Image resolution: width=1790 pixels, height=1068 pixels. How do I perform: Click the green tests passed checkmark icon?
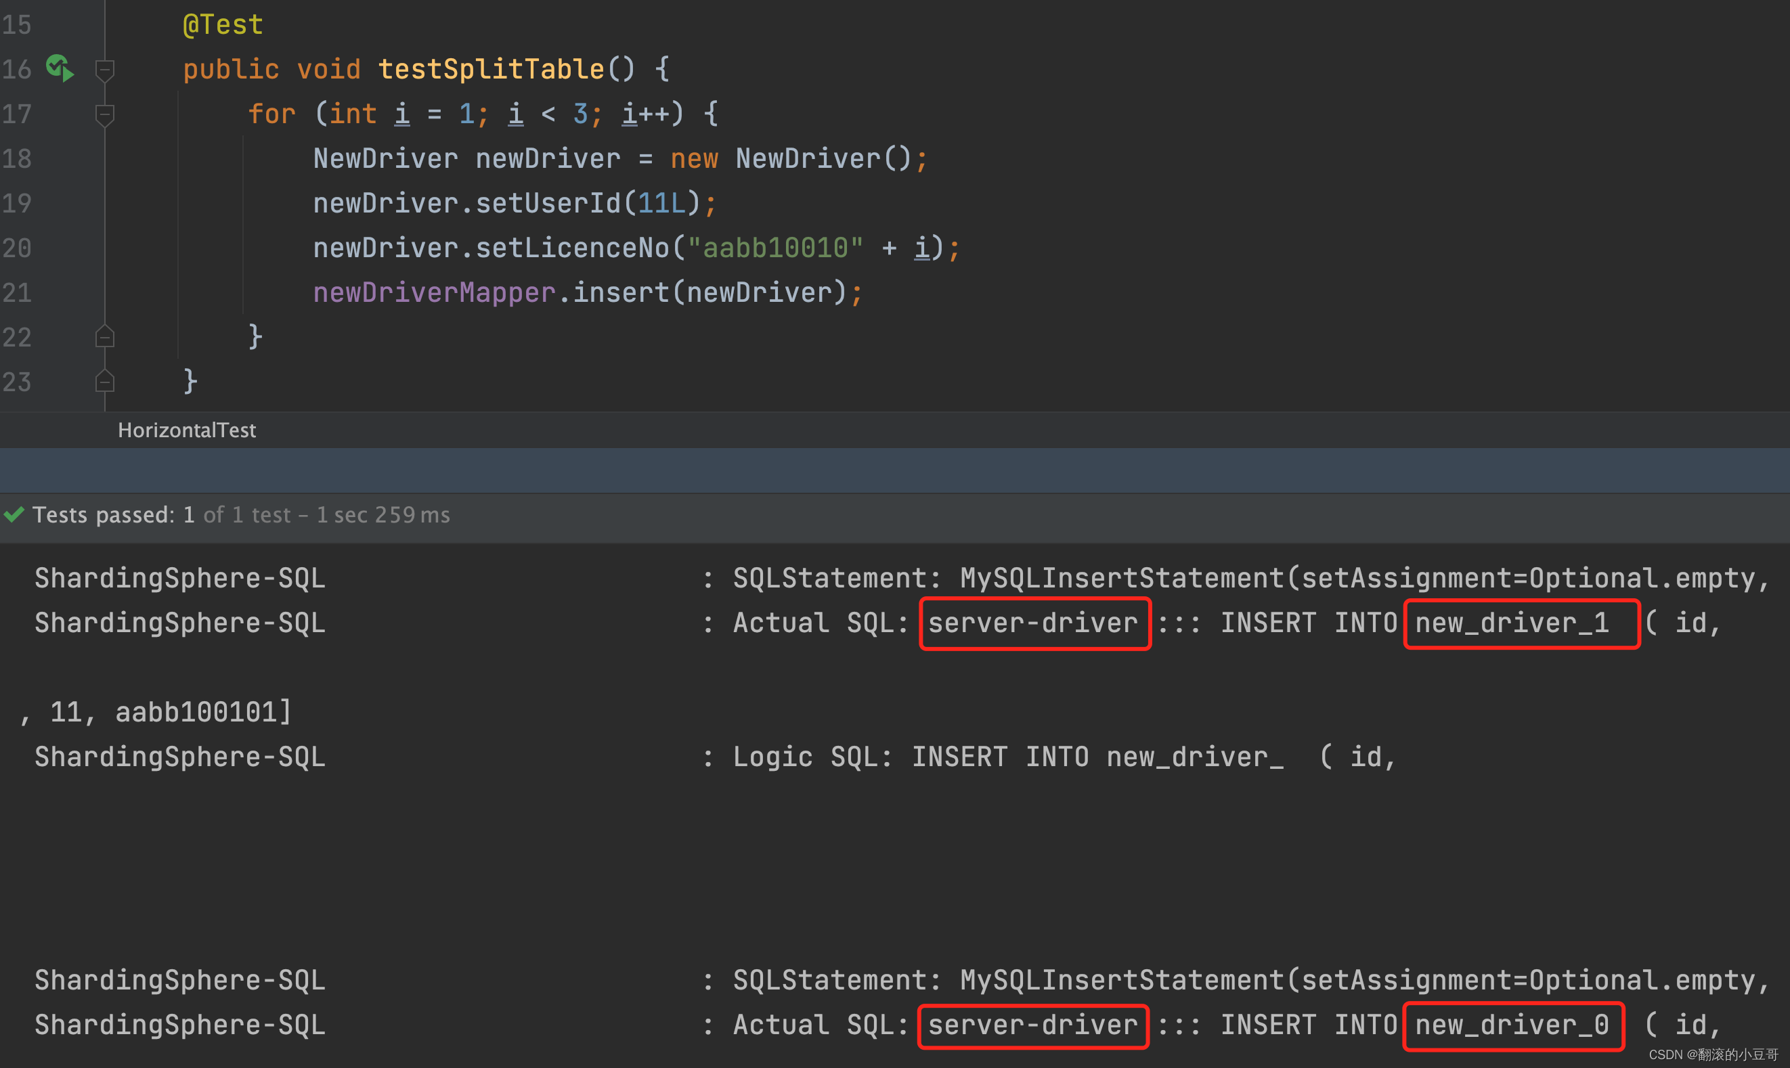click(14, 514)
